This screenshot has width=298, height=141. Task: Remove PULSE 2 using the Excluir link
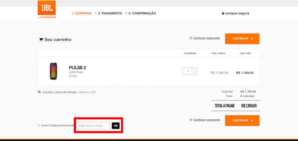coord(73,76)
